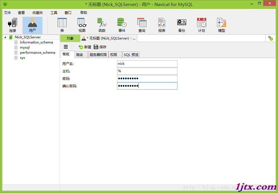
Task: Open the Connection (连接) toolbar icon
Action: click(x=13, y=25)
